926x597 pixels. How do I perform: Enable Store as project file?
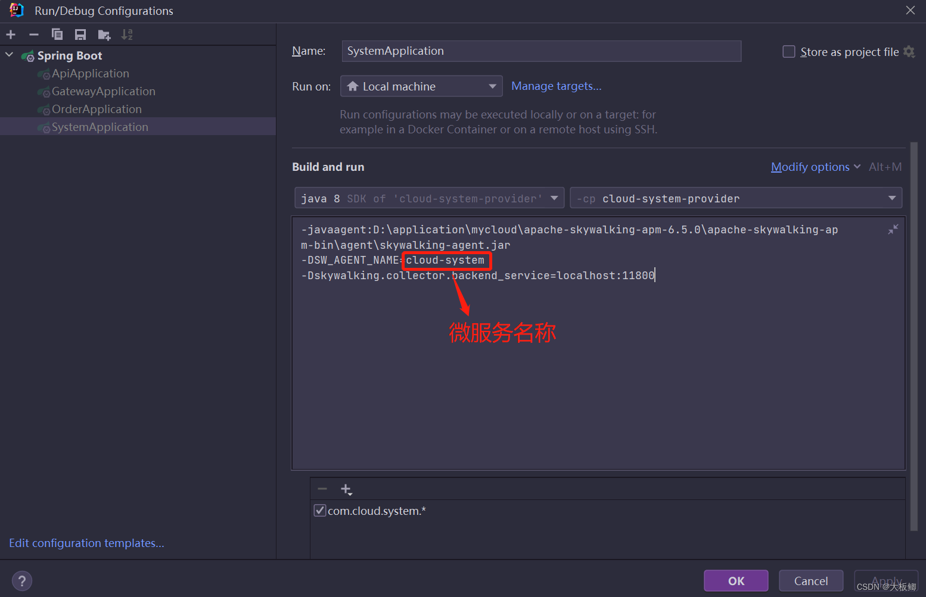tap(788, 51)
